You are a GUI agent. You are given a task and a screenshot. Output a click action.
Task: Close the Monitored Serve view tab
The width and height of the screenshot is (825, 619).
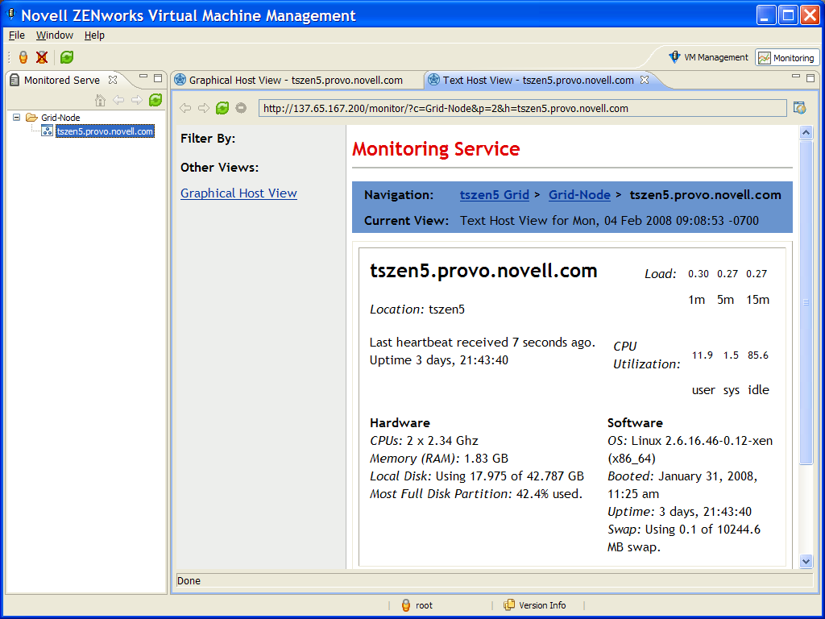pos(113,80)
